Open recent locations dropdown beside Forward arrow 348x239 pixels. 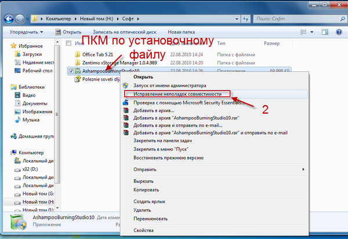point(27,19)
